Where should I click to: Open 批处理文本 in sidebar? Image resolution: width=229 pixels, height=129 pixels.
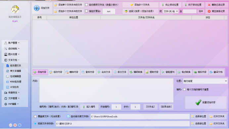tap(16, 66)
